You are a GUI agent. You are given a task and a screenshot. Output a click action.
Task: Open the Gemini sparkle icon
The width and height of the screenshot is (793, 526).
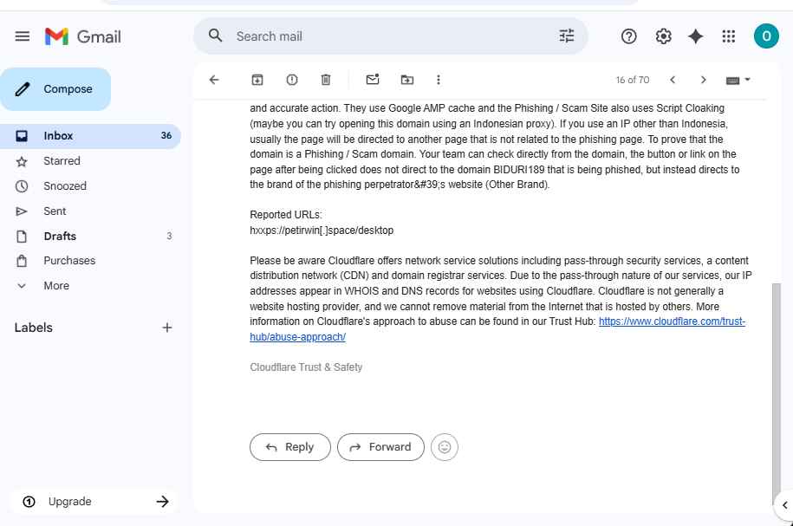696,36
